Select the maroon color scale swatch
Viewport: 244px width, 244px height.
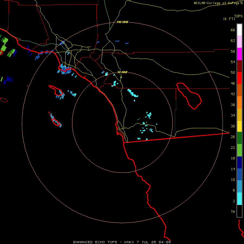coord(239,66)
